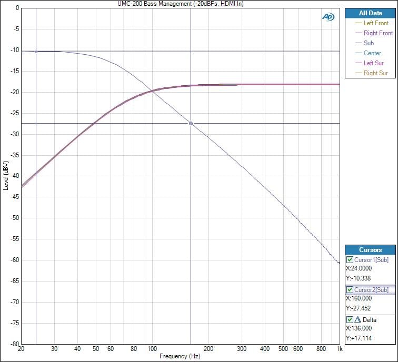Click the Cursor2 marker at 160 Hz
This screenshot has width=398, height=362.
pyautogui.click(x=191, y=123)
